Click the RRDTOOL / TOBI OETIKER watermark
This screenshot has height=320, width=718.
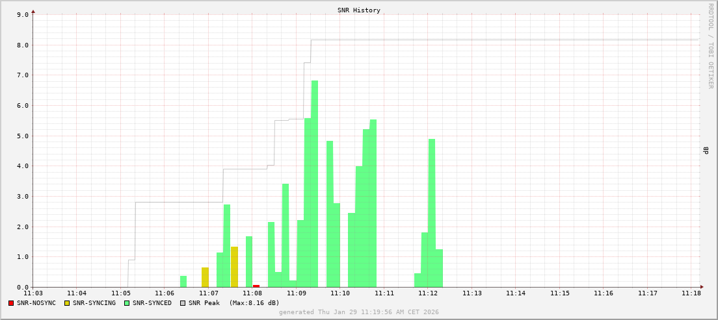710,45
